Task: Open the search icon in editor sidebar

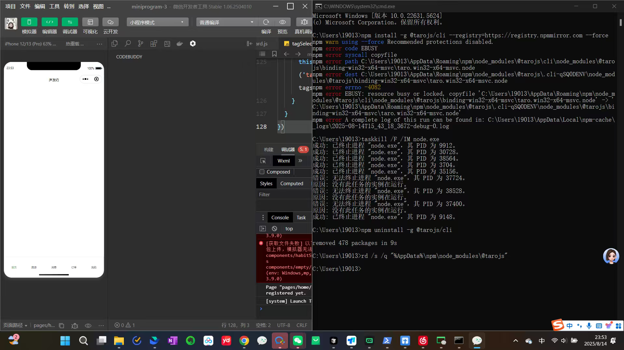Action: tap(128, 43)
